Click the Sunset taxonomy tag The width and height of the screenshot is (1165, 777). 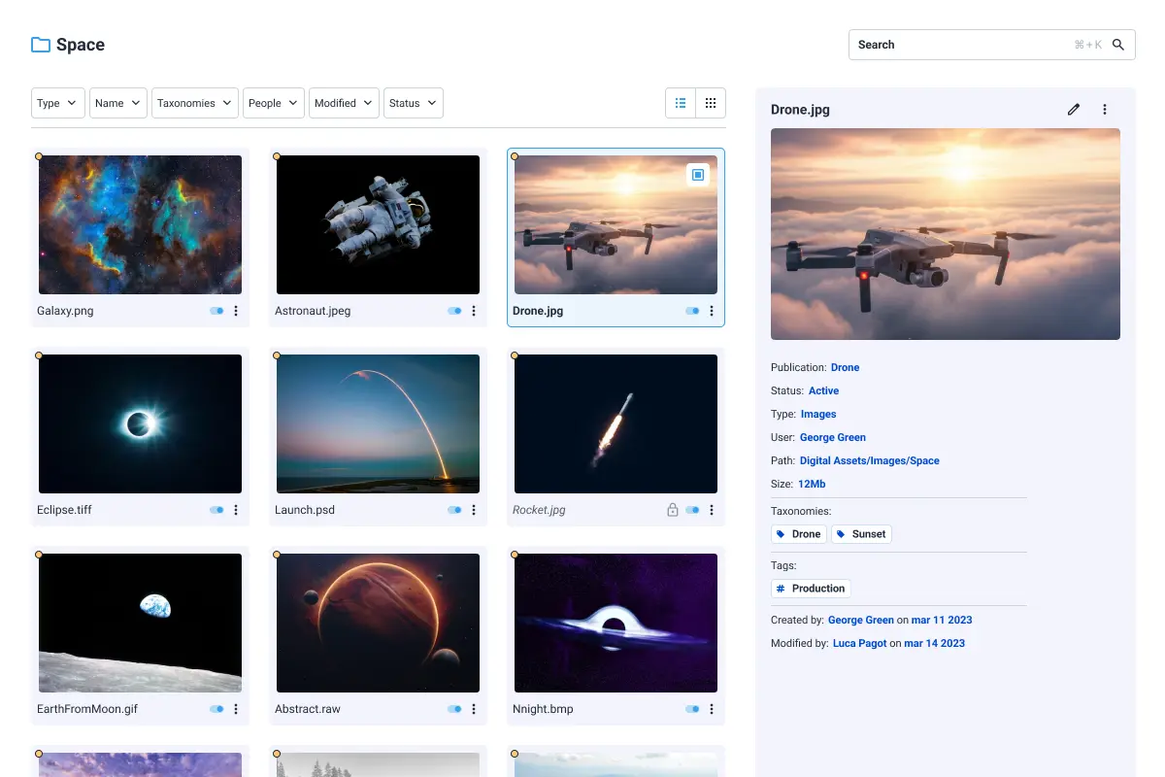pos(861,534)
